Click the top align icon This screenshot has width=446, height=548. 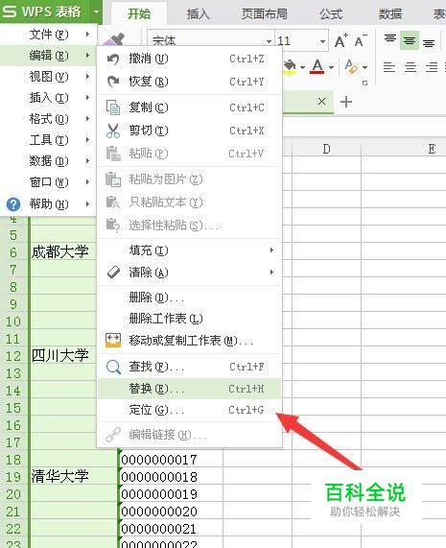pyautogui.click(x=390, y=38)
